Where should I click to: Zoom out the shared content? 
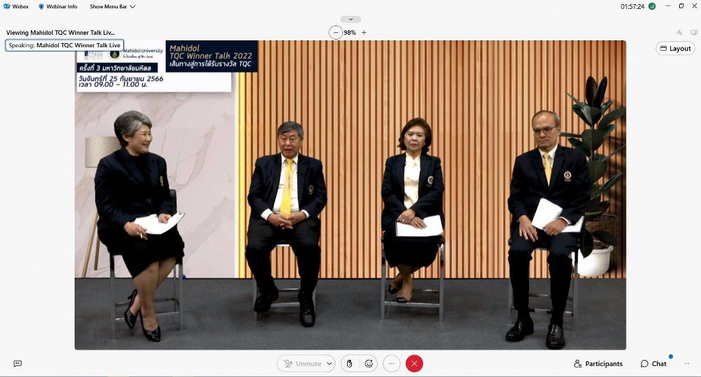tap(335, 33)
